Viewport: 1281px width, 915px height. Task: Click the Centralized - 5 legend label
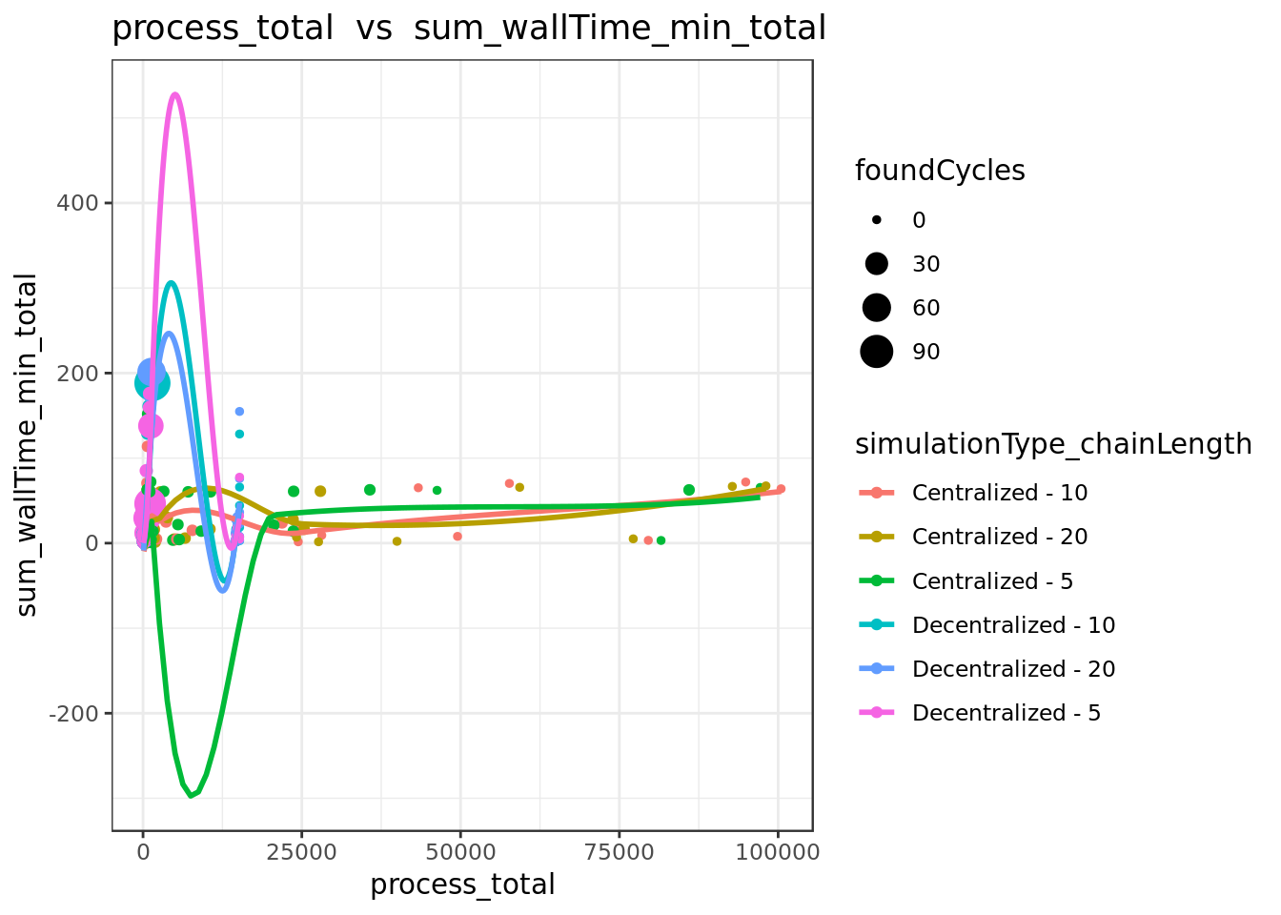point(992,580)
